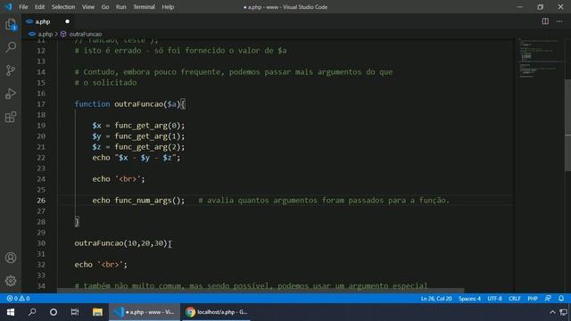Open the File menu
This screenshot has height=321, width=571.
coord(23,7)
